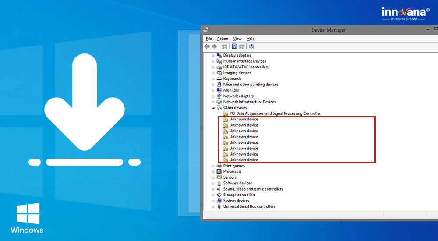The image size is (438, 241).
Task: Expand the Universal Serial Bus controllers node
Action: [x=214, y=207]
